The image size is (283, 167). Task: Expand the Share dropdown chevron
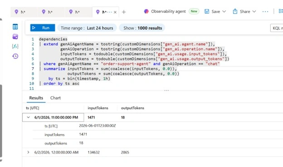254,11
